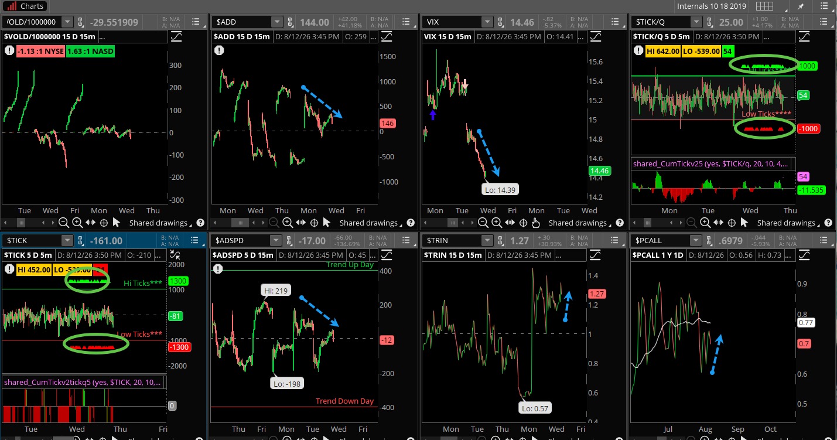Open the chart grid layout icon
This screenshot has width=837, height=440.
click(764, 6)
